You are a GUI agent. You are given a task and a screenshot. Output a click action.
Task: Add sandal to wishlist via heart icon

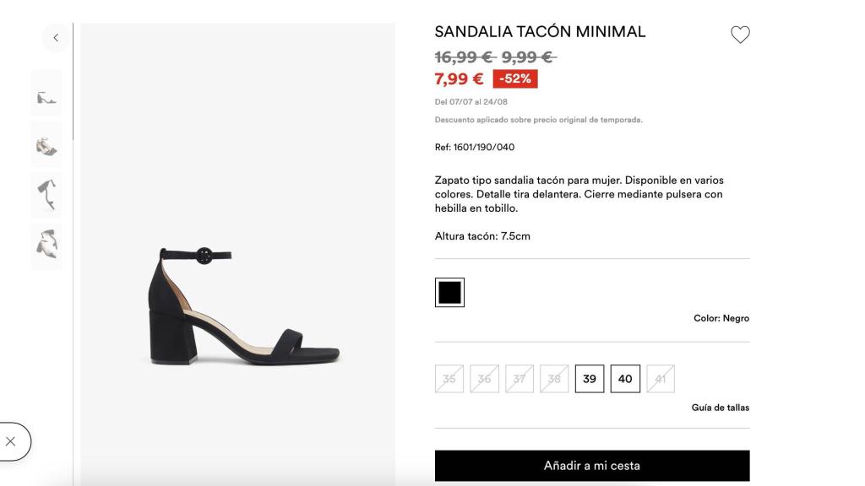click(741, 35)
